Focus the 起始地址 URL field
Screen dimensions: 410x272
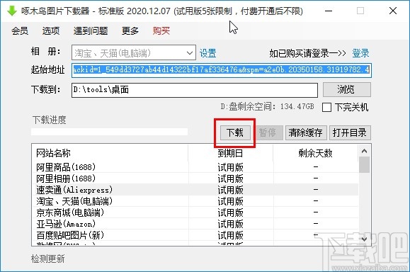click(222, 70)
